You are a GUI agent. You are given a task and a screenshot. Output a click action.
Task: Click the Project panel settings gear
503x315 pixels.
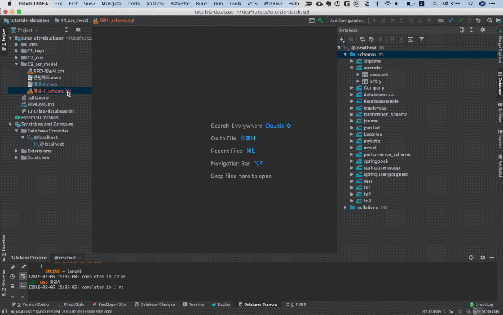coord(78,30)
